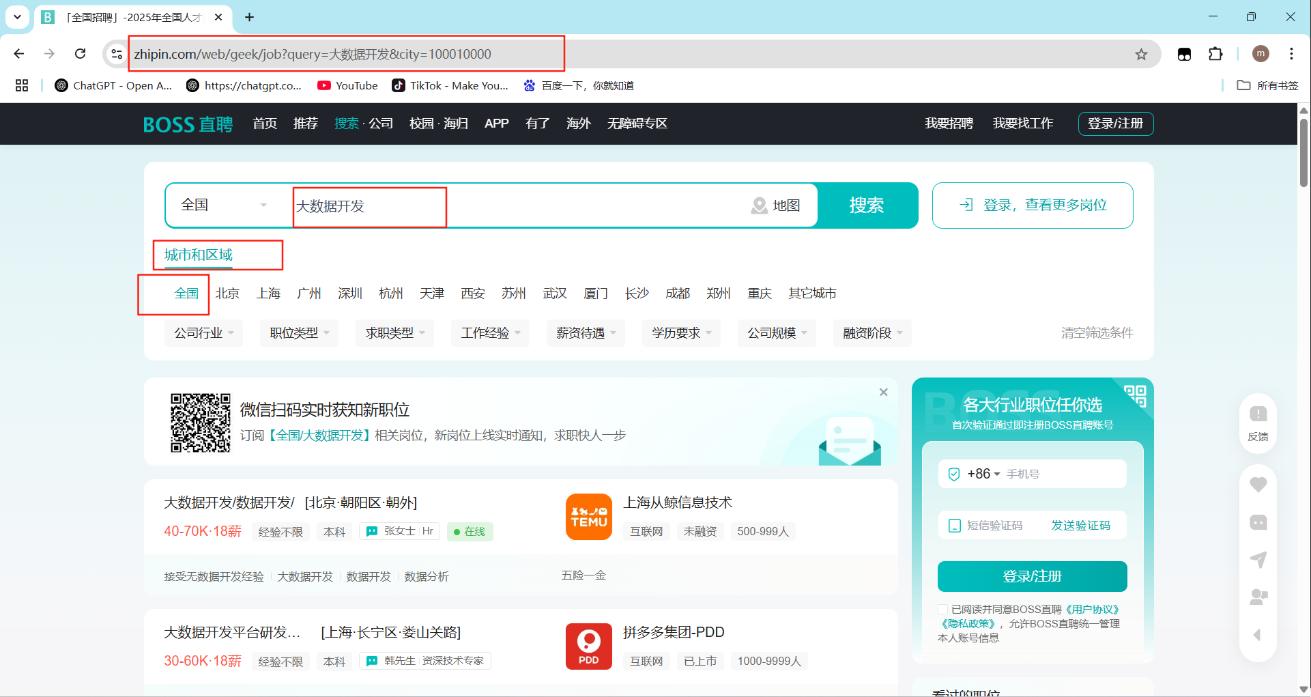
Task: Open 公司 in the nav bar
Action: (x=381, y=124)
